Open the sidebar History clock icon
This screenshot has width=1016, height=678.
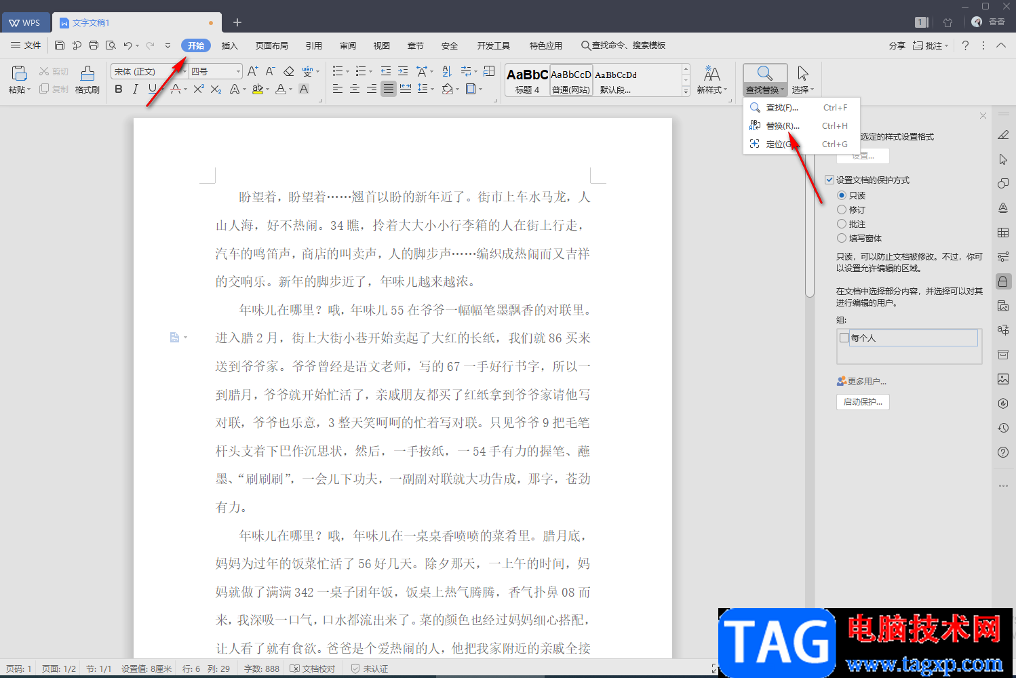point(1003,428)
